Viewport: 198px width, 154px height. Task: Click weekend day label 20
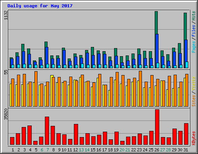[x=122, y=150]
